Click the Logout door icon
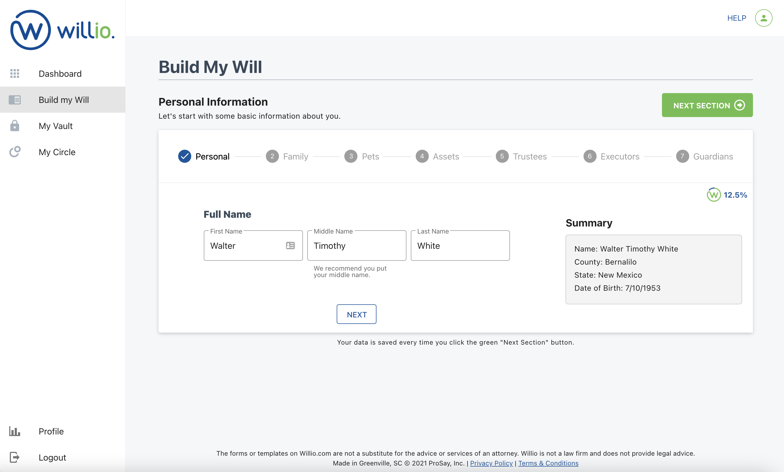This screenshot has height=472, width=784. pyautogui.click(x=15, y=457)
